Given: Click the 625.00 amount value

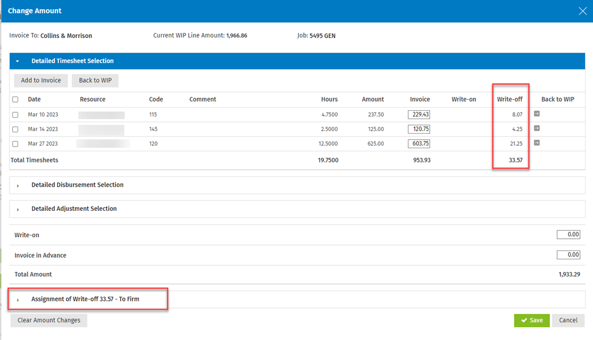Looking at the screenshot, I should pos(376,144).
